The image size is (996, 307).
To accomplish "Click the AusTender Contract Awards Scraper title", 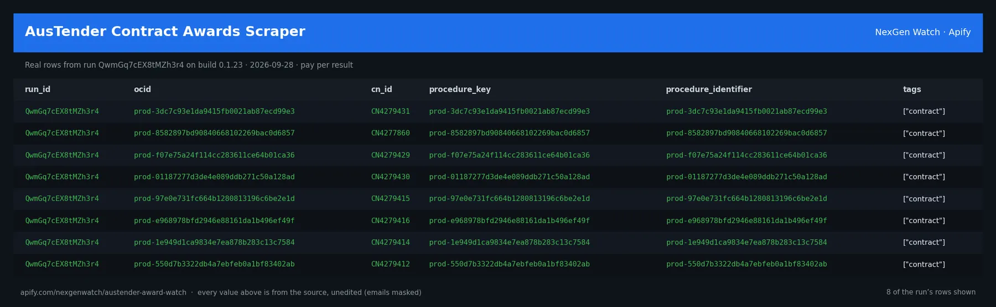I will [165, 31].
